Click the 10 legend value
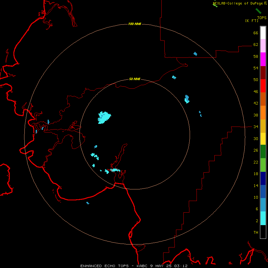Viewport: 268px width, 268px height. 256,197
